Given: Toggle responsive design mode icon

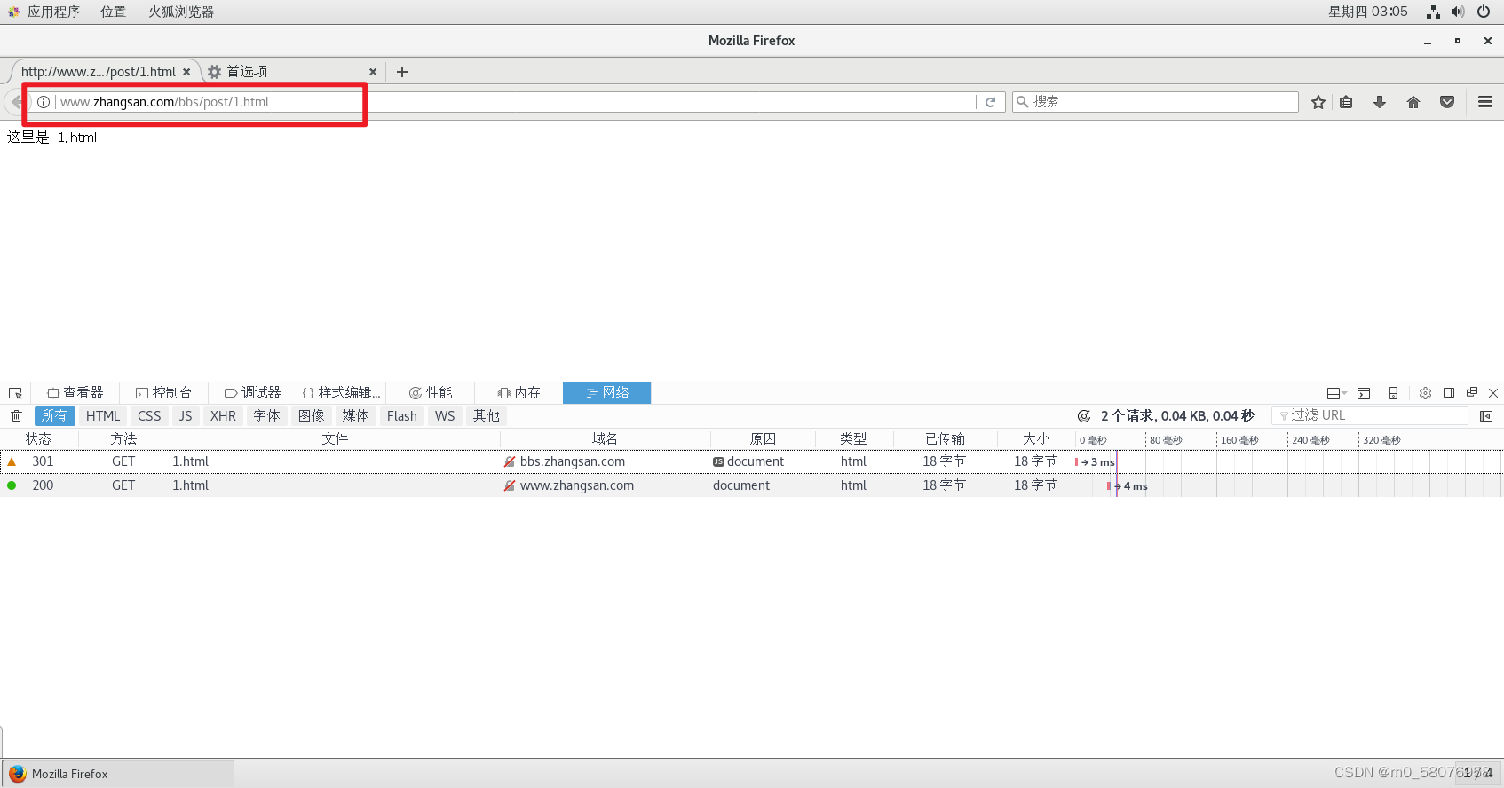Looking at the screenshot, I should [x=1393, y=393].
